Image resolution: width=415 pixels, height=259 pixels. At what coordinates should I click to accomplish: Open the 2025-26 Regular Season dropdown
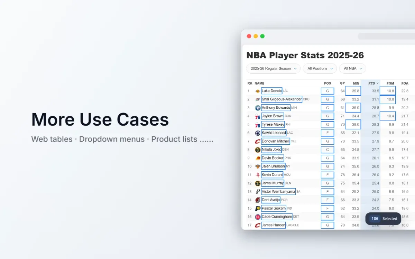tap(273, 68)
